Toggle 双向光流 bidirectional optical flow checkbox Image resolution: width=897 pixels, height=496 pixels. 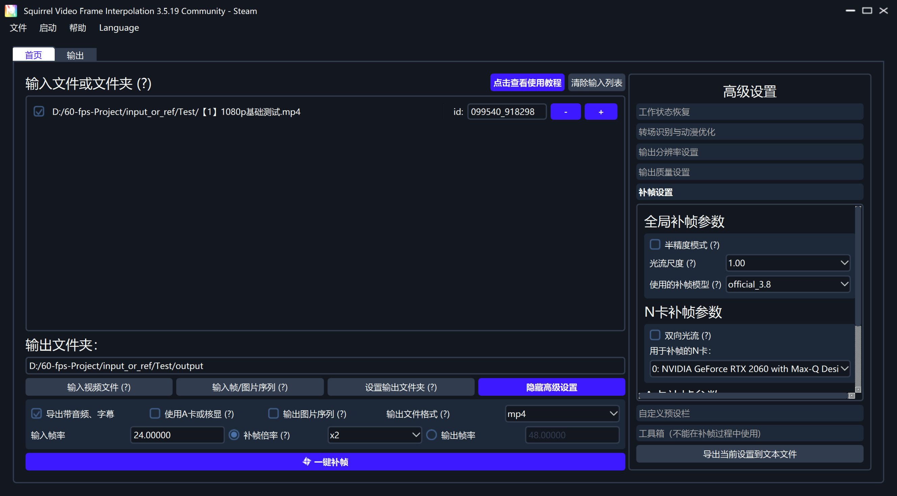click(x=655, y=335)
